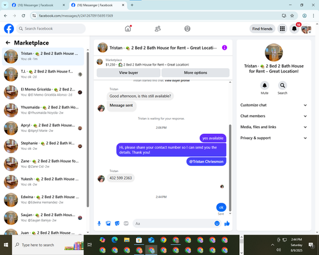Open Tristan conversation in chat list
The width and height of the screenshot is (319, 255).
coord(43,56)
